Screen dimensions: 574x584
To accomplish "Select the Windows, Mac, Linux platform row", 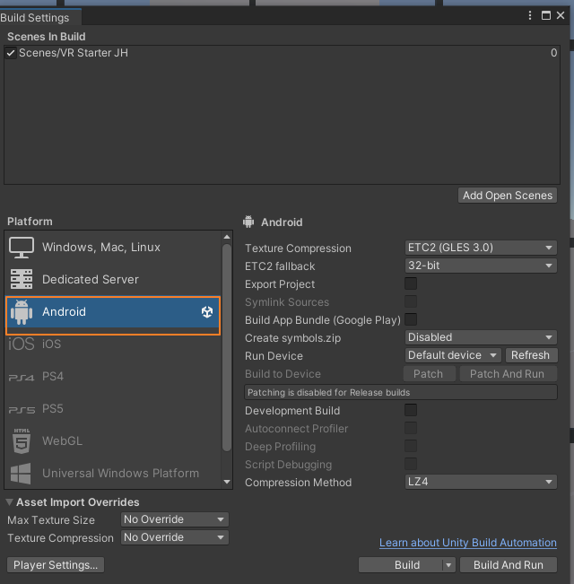I will pyautogui.click(x=113, y=248).
